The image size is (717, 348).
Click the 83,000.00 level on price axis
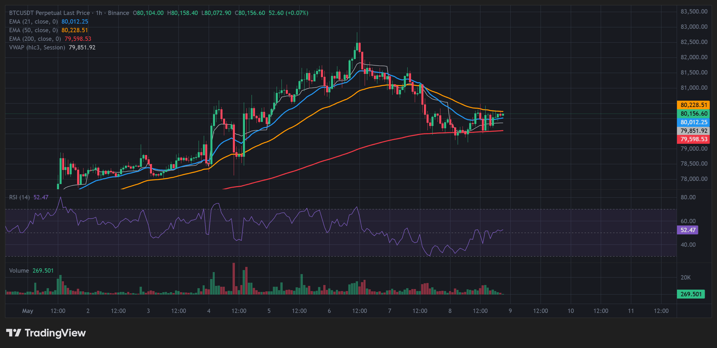[x=694, y=27]
